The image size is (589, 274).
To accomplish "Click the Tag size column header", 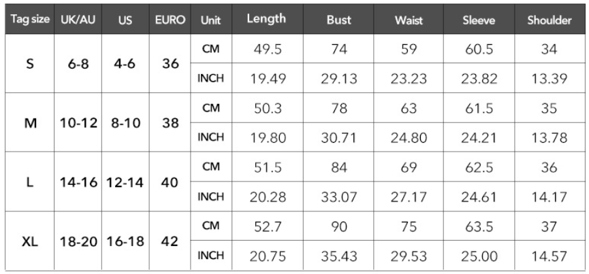I will pos(30,19).
